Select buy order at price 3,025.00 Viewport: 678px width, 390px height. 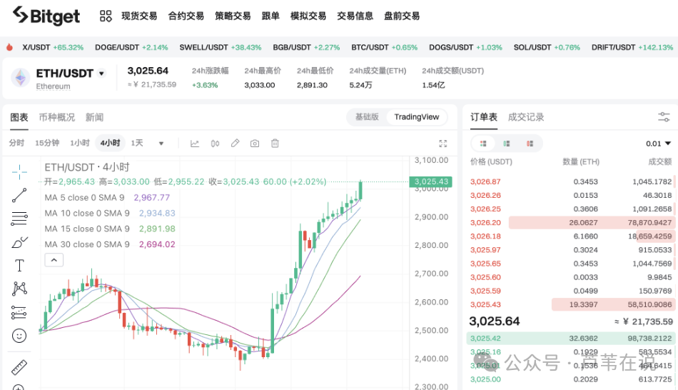pos(571,379)
